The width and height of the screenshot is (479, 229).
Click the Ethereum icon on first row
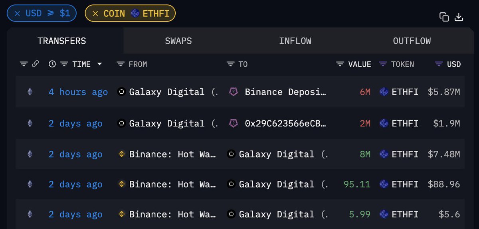pyautogui.click(x=30, y=92)
